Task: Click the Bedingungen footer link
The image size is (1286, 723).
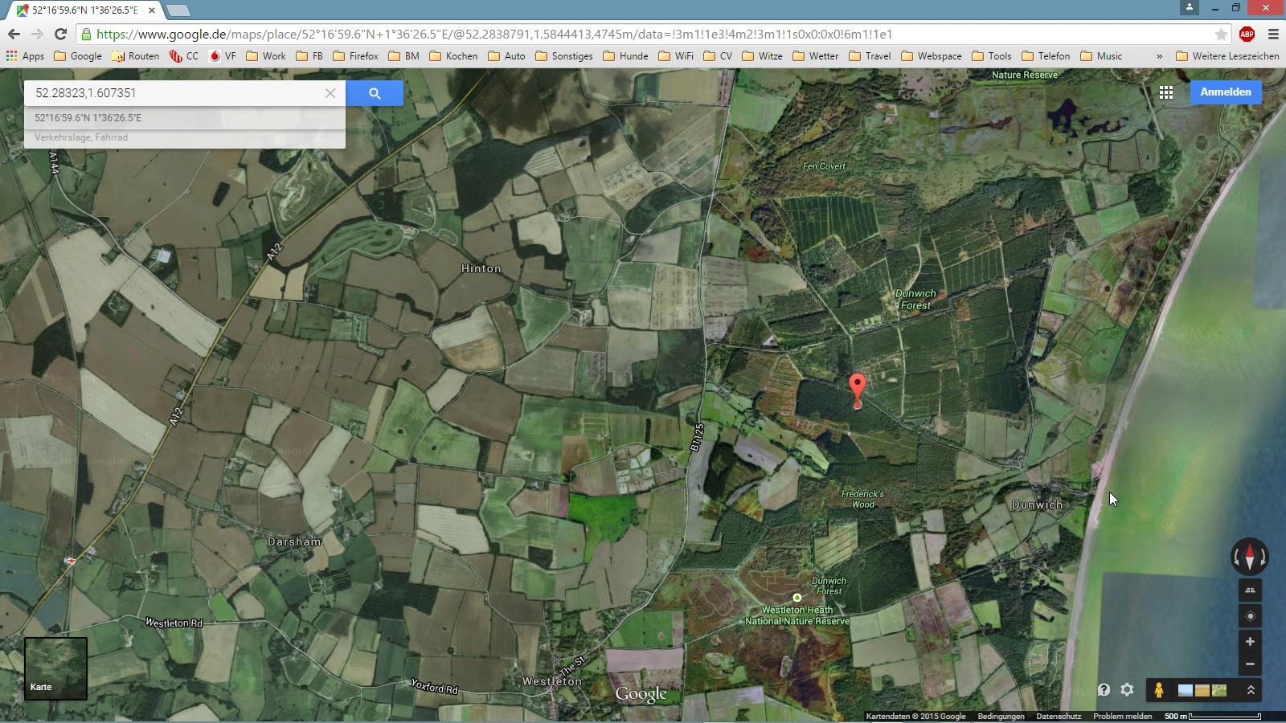Action: point(1001,717)
